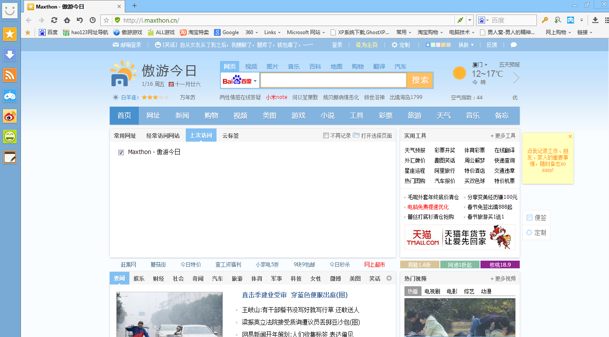Open the 邮箱登录 mail login link
The height and width of the screenshot is (337, 609).
127,45
